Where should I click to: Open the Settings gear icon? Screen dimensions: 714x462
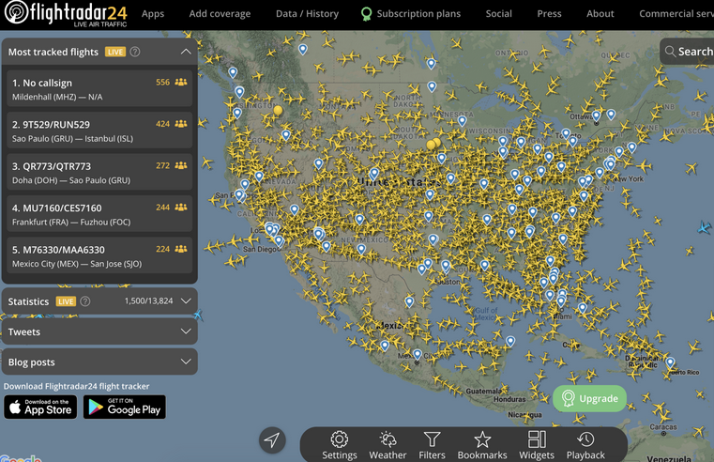[x=340, y=439]
